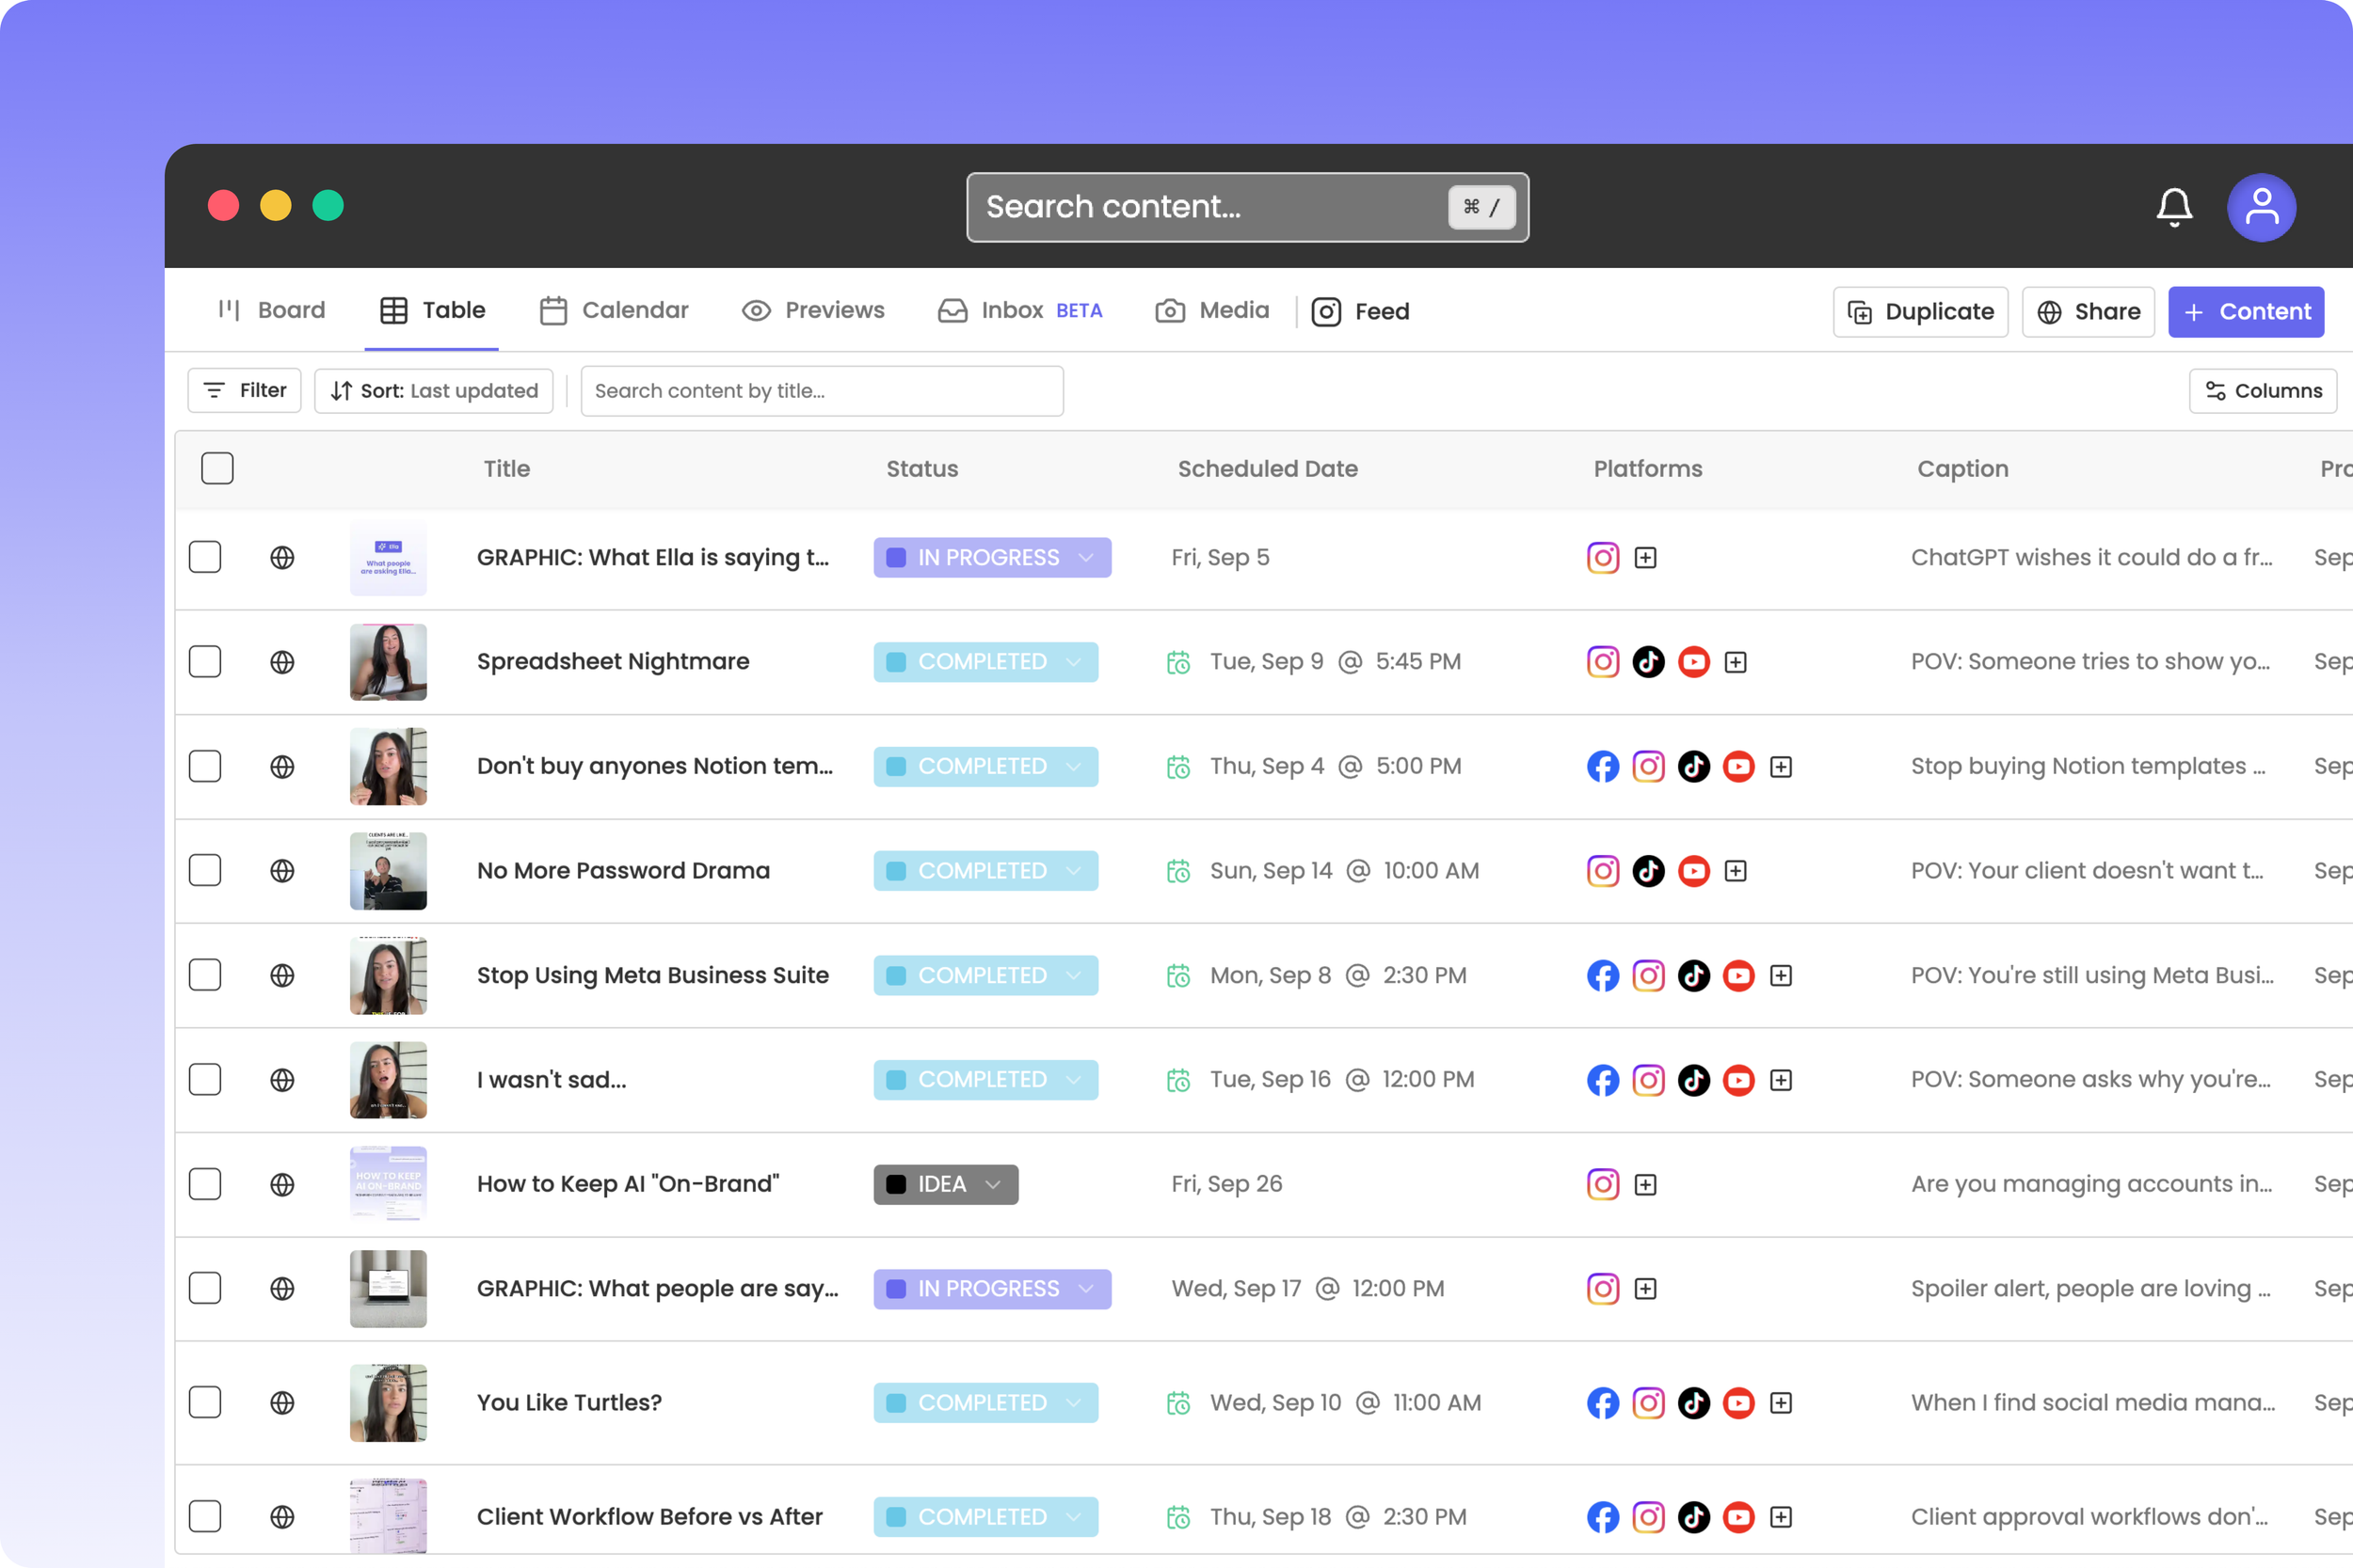Open the user profile avatar

[x=2260, y=207]
